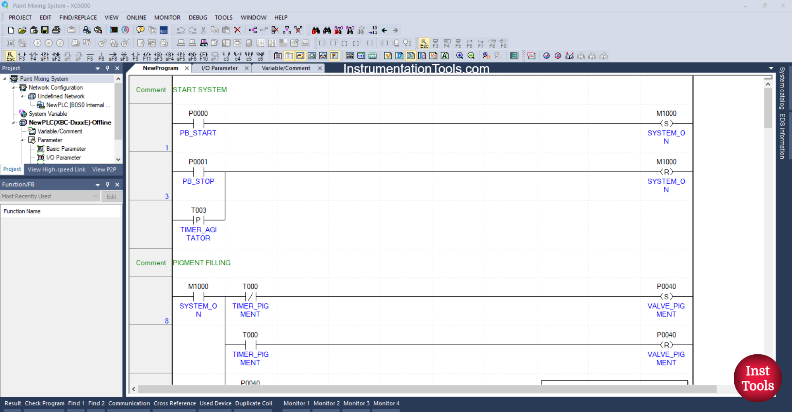Unpin the Project panel

click(107, 68)
